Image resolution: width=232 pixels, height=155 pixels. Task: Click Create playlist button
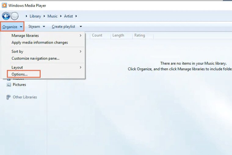pos(63,27)
